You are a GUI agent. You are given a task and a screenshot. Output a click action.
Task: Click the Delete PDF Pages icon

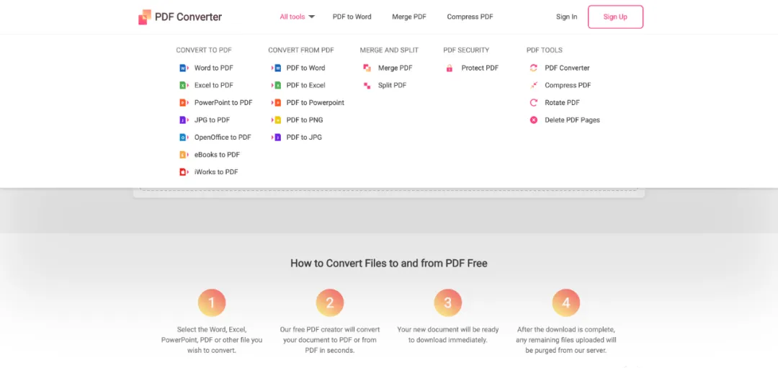click(533, 120)
